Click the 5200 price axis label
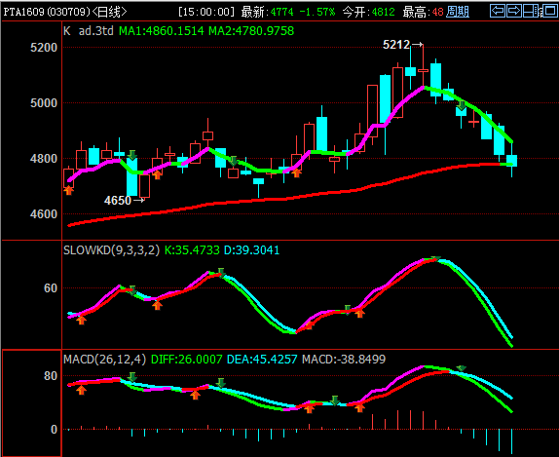 coord(44,48)
